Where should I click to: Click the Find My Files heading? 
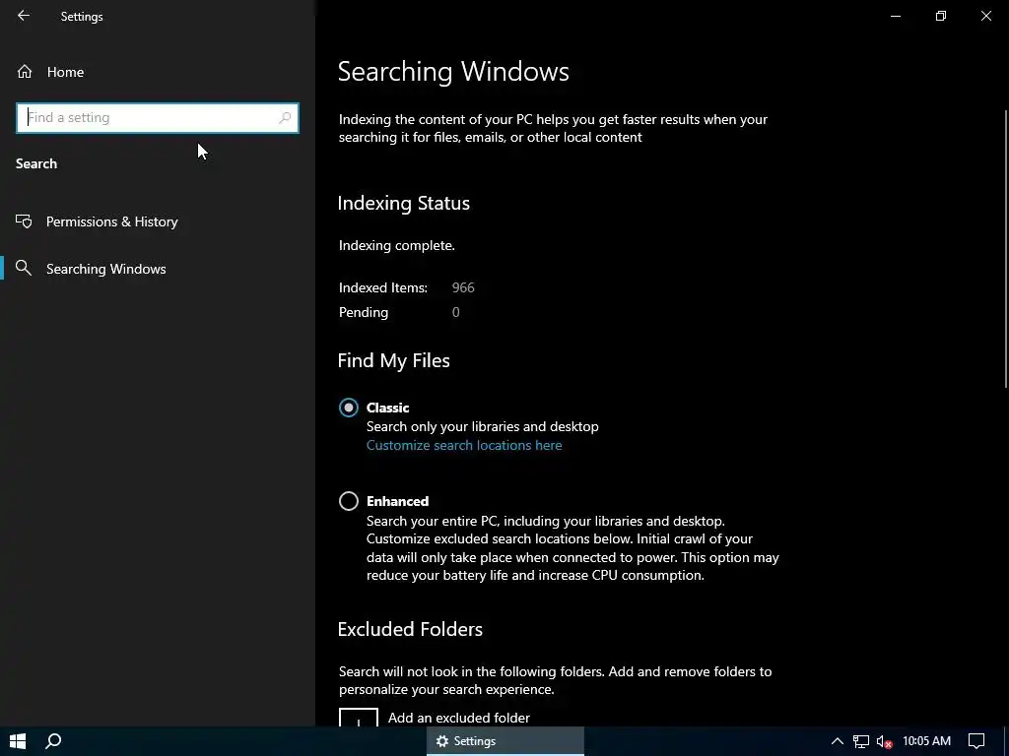tap(394, 360)
